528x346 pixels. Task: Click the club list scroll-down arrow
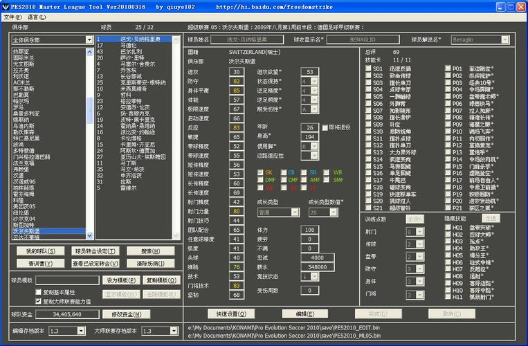click(x=89, y=235)
